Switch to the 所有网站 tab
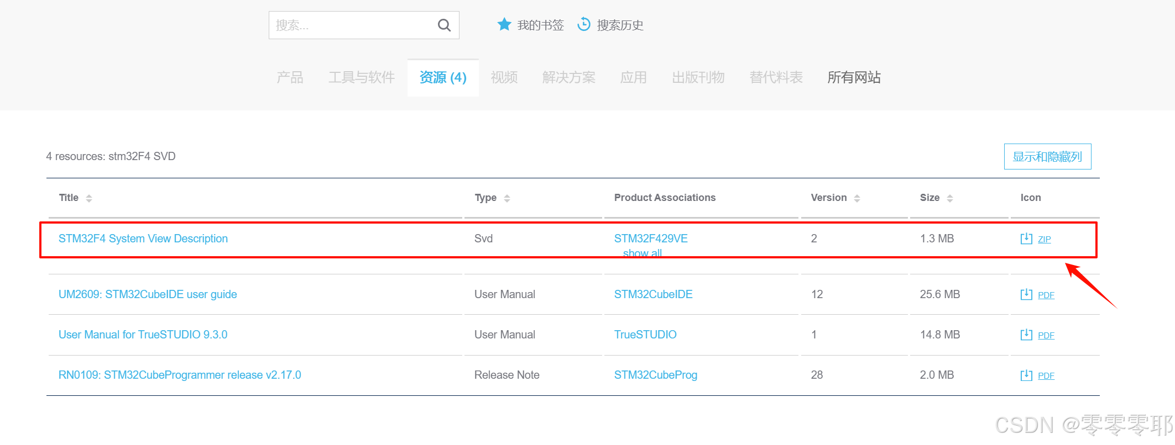The image size is (1175, 445). (x=854, y=77)
